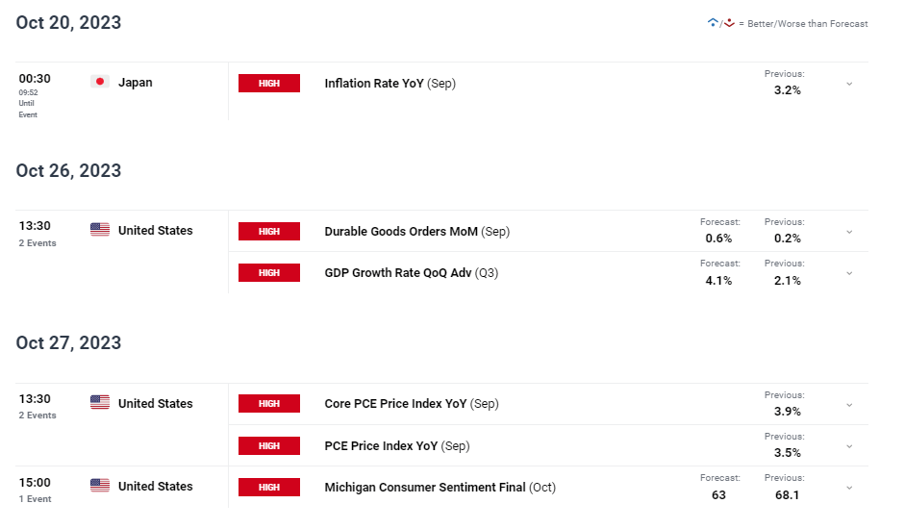
Task: Expand the Japan Inflation Rate YoY row
Action: pos(849,84)
